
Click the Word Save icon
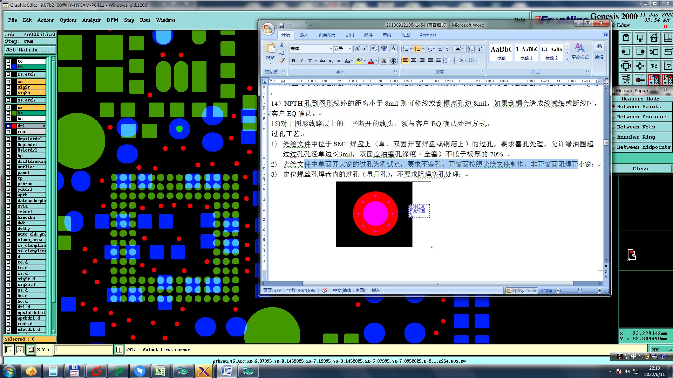point(281,25)
